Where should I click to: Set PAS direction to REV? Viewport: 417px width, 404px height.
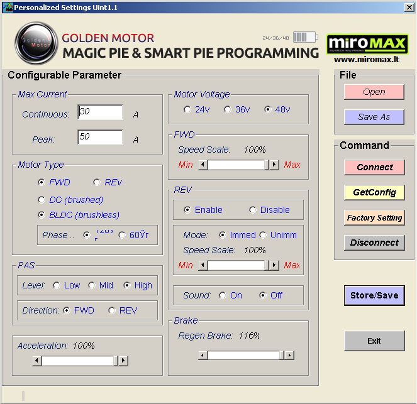(112, 310)
